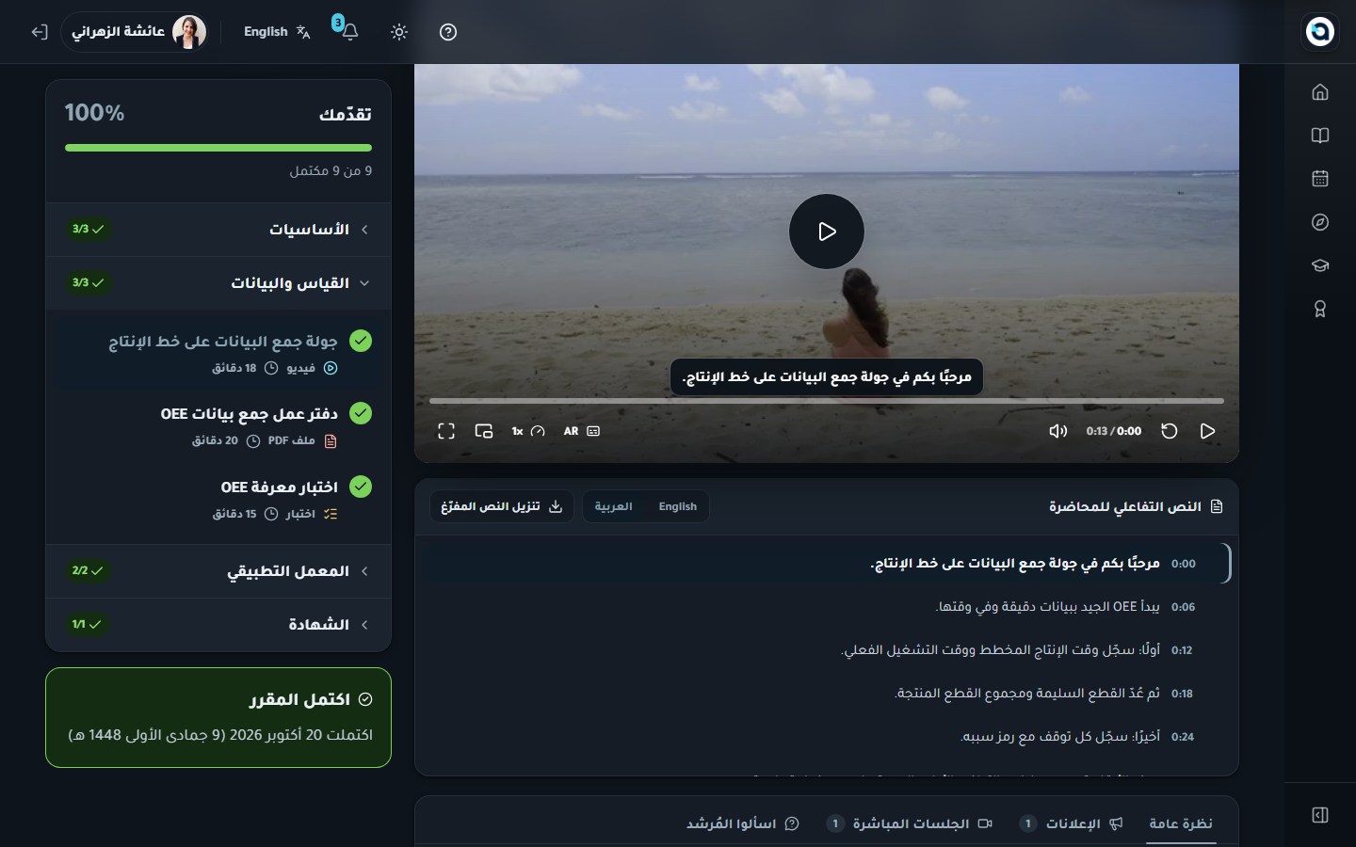Click the logout icon near the user name

pyautogui.click(x=39, y=32)
